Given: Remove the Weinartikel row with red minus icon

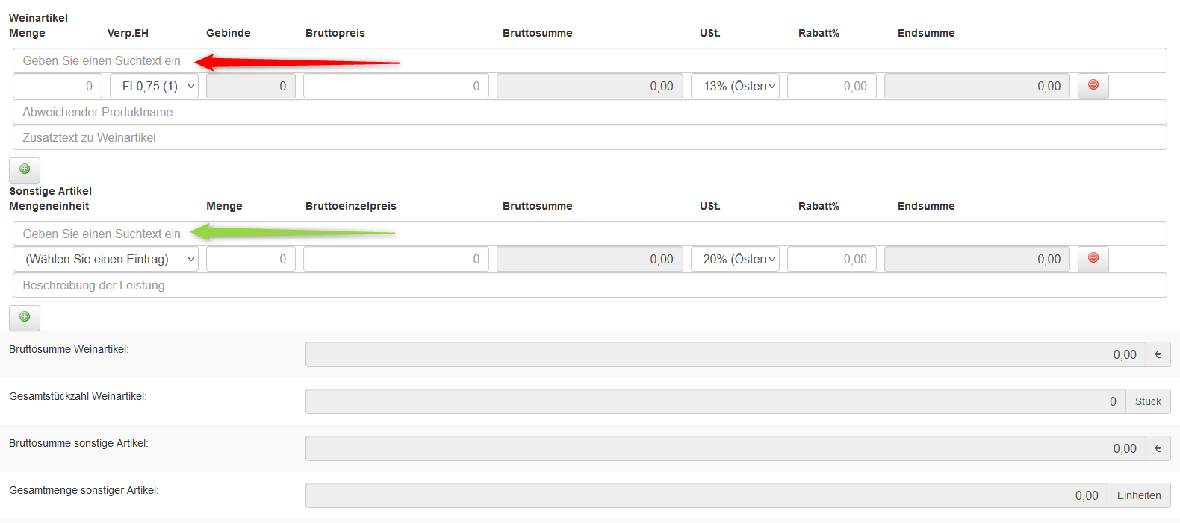Looking at the screenshot, I should (x=1093, y=86).
